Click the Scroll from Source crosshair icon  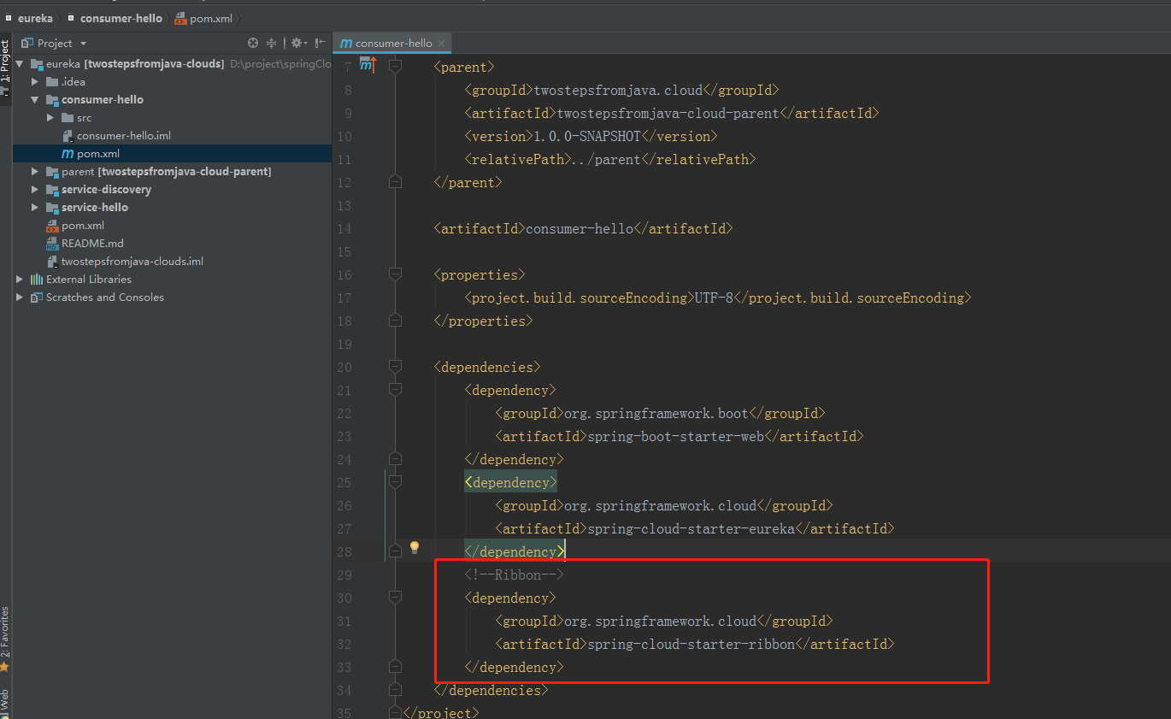click(x=253, y=43)
